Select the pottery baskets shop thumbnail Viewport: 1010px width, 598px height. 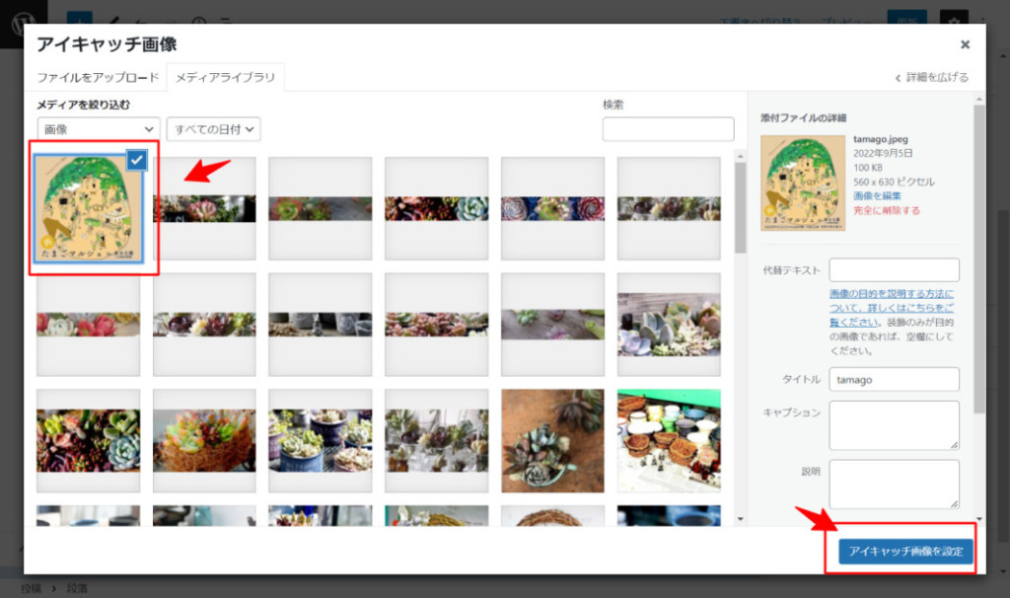(x=668, y=440)
